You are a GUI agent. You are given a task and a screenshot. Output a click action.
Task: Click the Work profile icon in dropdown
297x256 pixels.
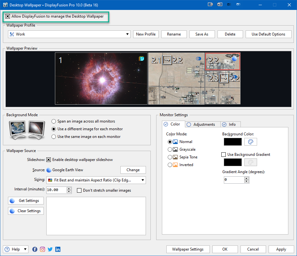pyautogui.click(x=12, y=34)
